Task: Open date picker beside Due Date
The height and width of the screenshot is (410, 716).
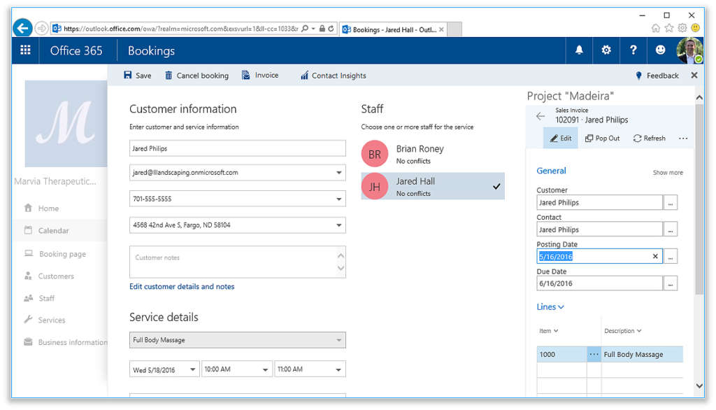Action: pyautogui.click(x=671, y=283)
